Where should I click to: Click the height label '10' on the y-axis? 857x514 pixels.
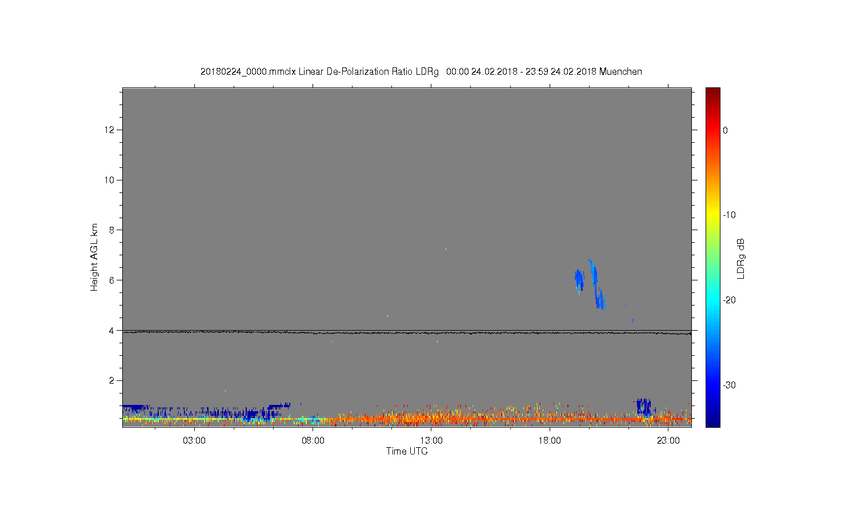pos(110,180)
